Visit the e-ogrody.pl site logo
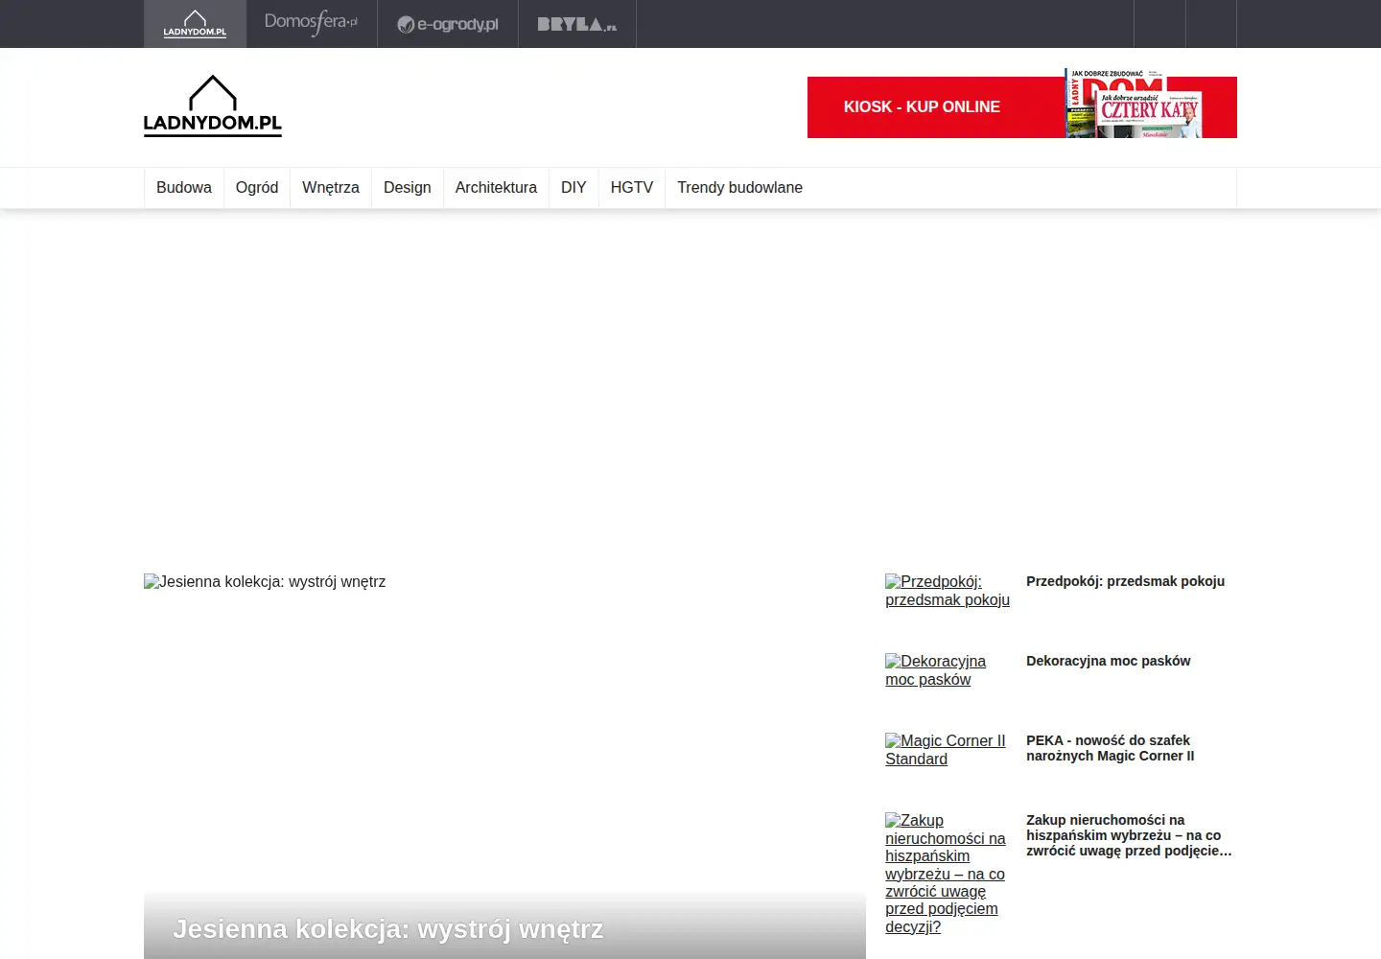 [448, 24]
